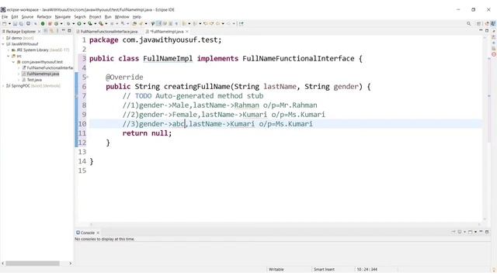
Task: Open the Search menu
Action: click(x=80, y=17)
